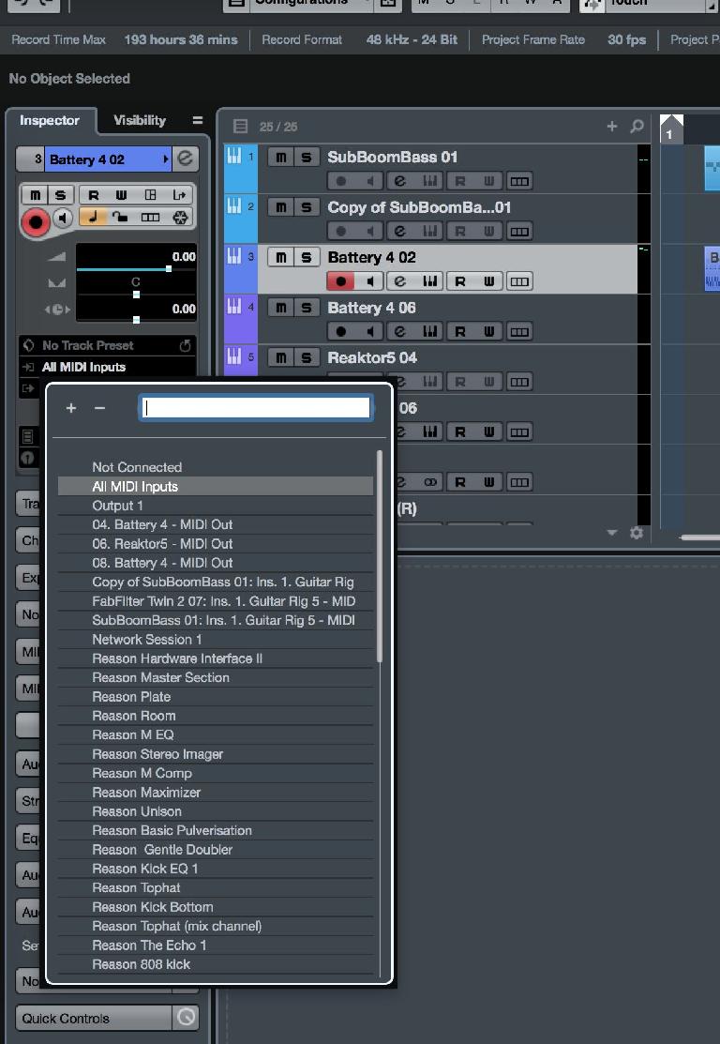Select Reason Hardware Interface II
The image size is (720, 1044).
216,658
